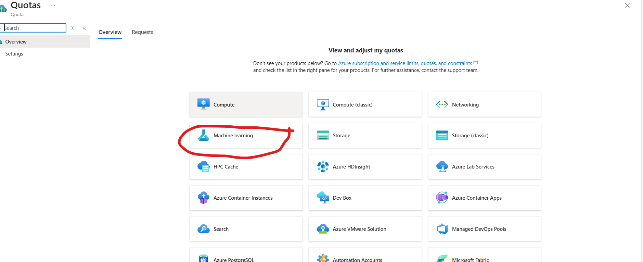
Task: Open Overview in the left sidebar
Action: (x=44, y=41)
